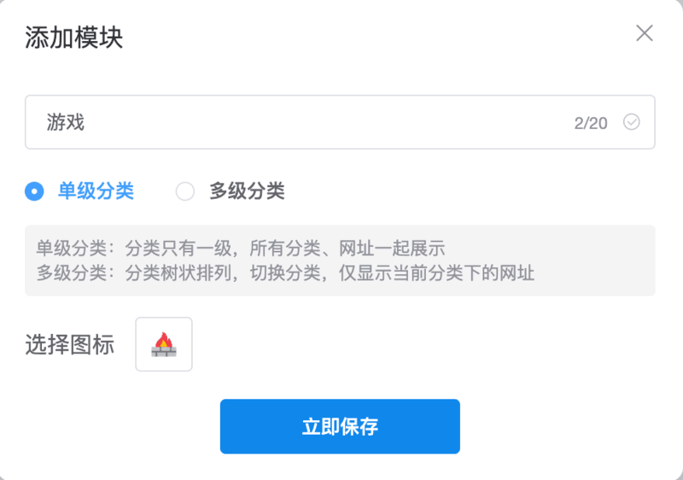Select the 多级分类 radio circle
The image size is (683, 480).
click(x=185, y=191)
